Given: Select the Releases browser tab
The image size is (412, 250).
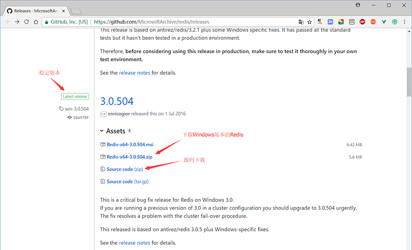Looking at the screenshot, I should [x=35, y=10].
